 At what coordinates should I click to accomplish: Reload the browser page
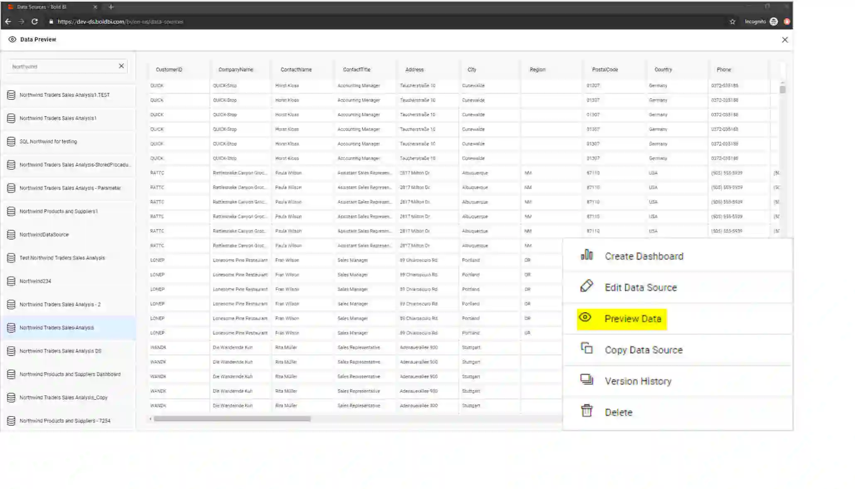click(x=35, y=22)
